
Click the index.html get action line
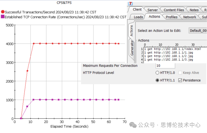click(173, 49)
